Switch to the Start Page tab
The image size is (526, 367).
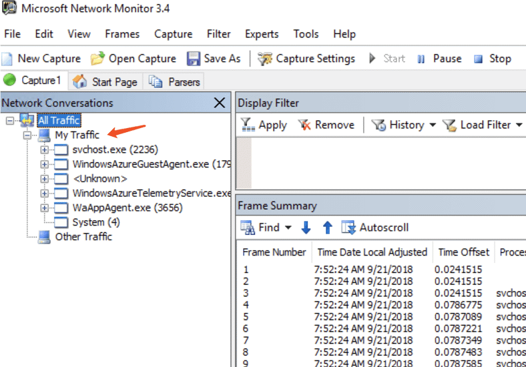coord(105,81)
